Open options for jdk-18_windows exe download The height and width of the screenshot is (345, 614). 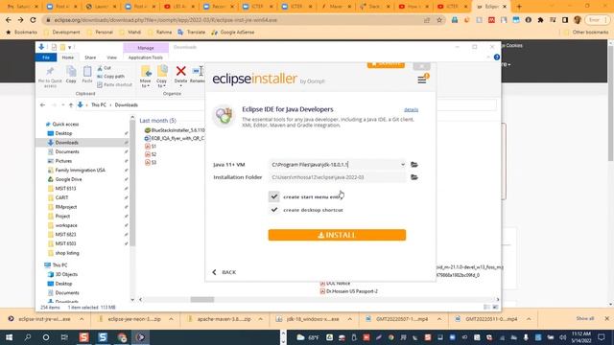[349, 319]
